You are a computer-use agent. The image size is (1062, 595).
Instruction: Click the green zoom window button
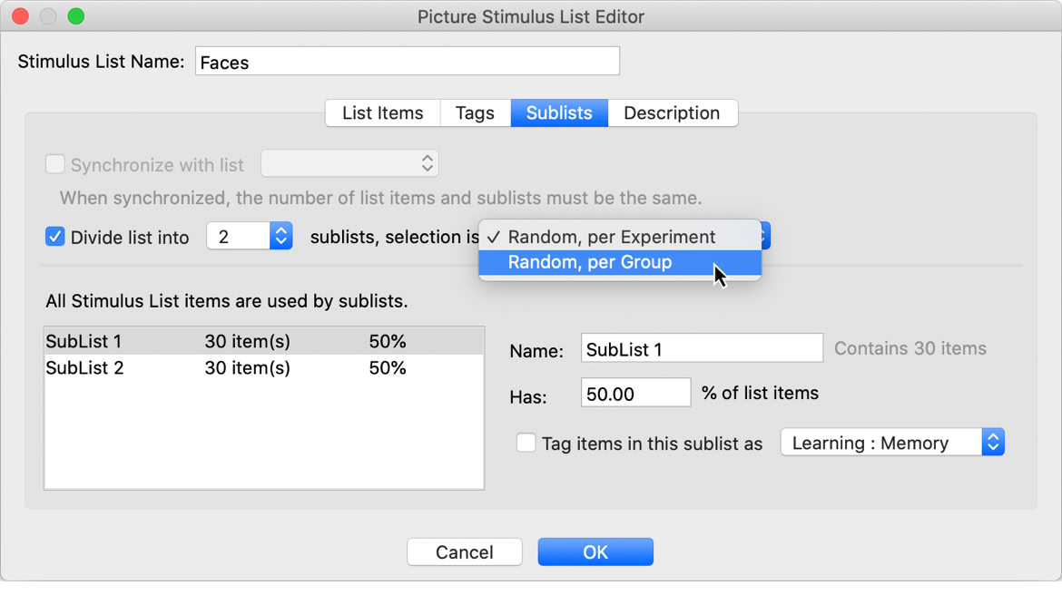[x=76, y=15]
